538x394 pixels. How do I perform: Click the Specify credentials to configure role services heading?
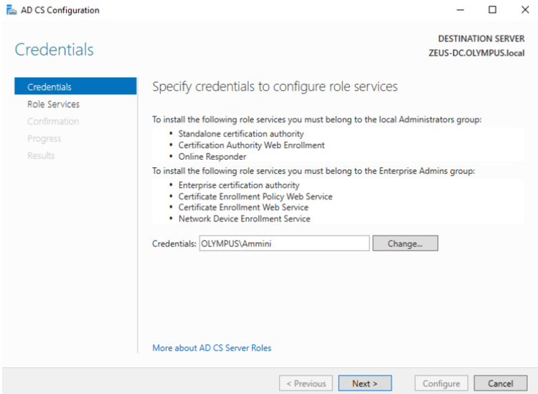pyautogui.click(x=274, y=87)
